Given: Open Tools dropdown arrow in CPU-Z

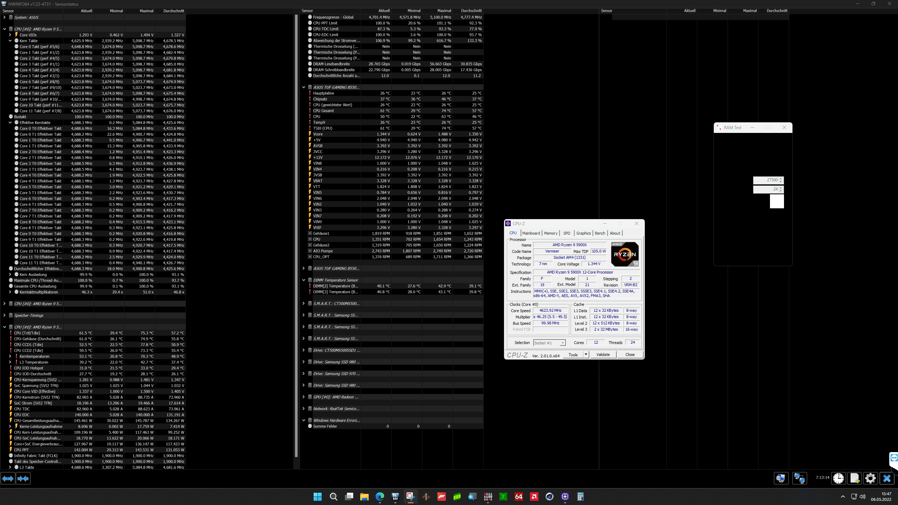Looking at the screenshot, I should [x=586, y=355].
